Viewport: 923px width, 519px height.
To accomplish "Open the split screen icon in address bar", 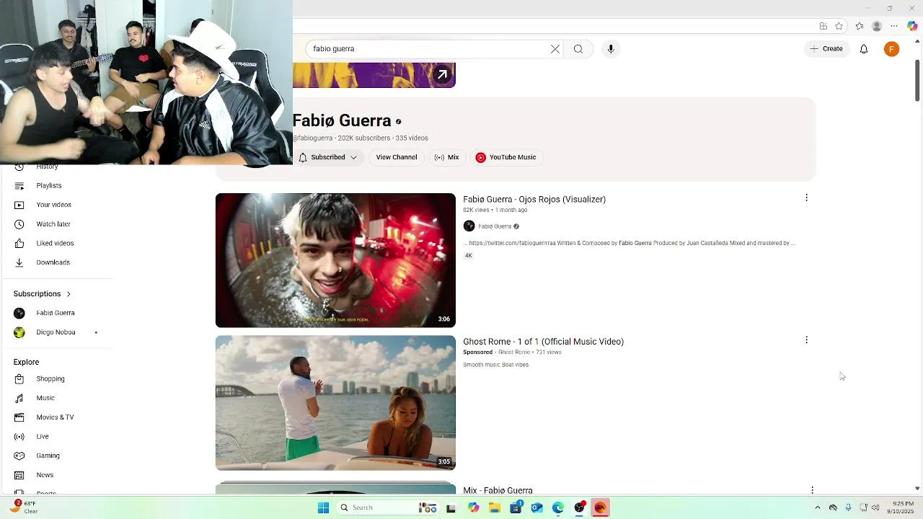I will pyautogui.click(x=823, y=26).
